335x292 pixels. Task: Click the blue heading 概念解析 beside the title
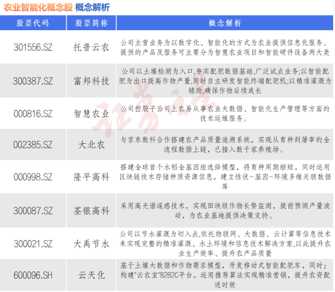93,7
